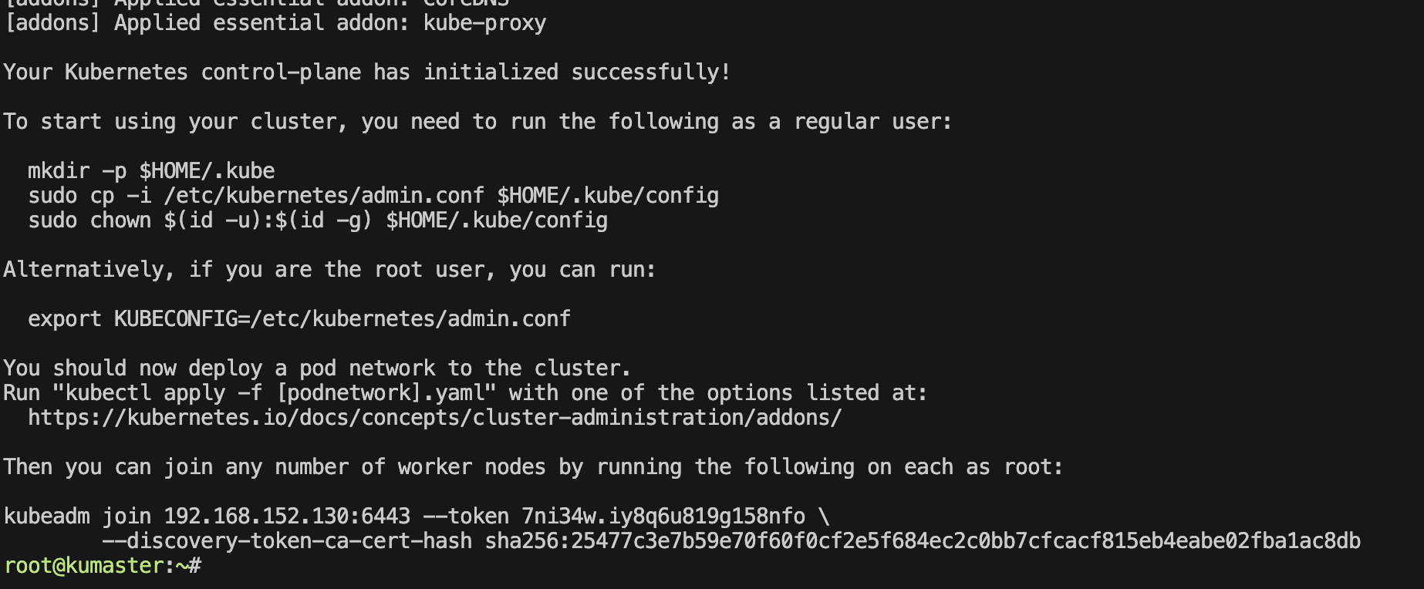Click the 'initialized successfully' message line

(x=367, y=72)
